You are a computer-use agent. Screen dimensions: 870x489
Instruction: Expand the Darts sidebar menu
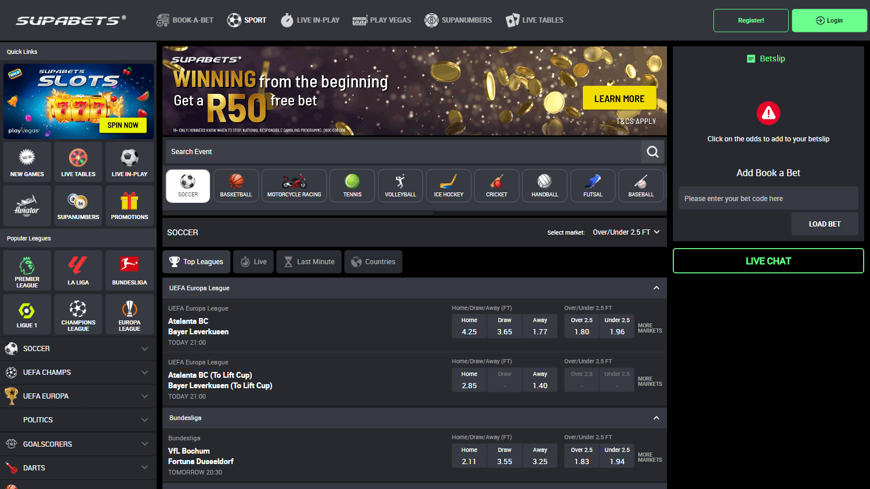tap(78, 468)
